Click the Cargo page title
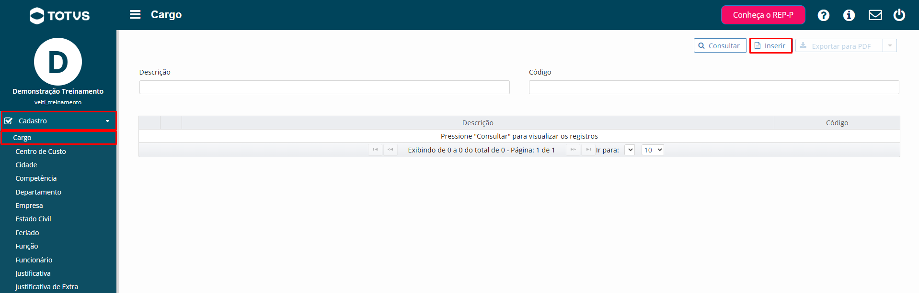This screenshot has height=293, width=919. 166,15
